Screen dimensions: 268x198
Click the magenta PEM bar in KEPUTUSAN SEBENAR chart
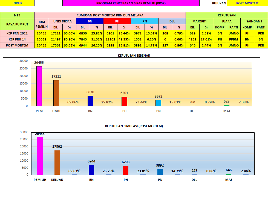pyautogui.click(x=39, y=86)
